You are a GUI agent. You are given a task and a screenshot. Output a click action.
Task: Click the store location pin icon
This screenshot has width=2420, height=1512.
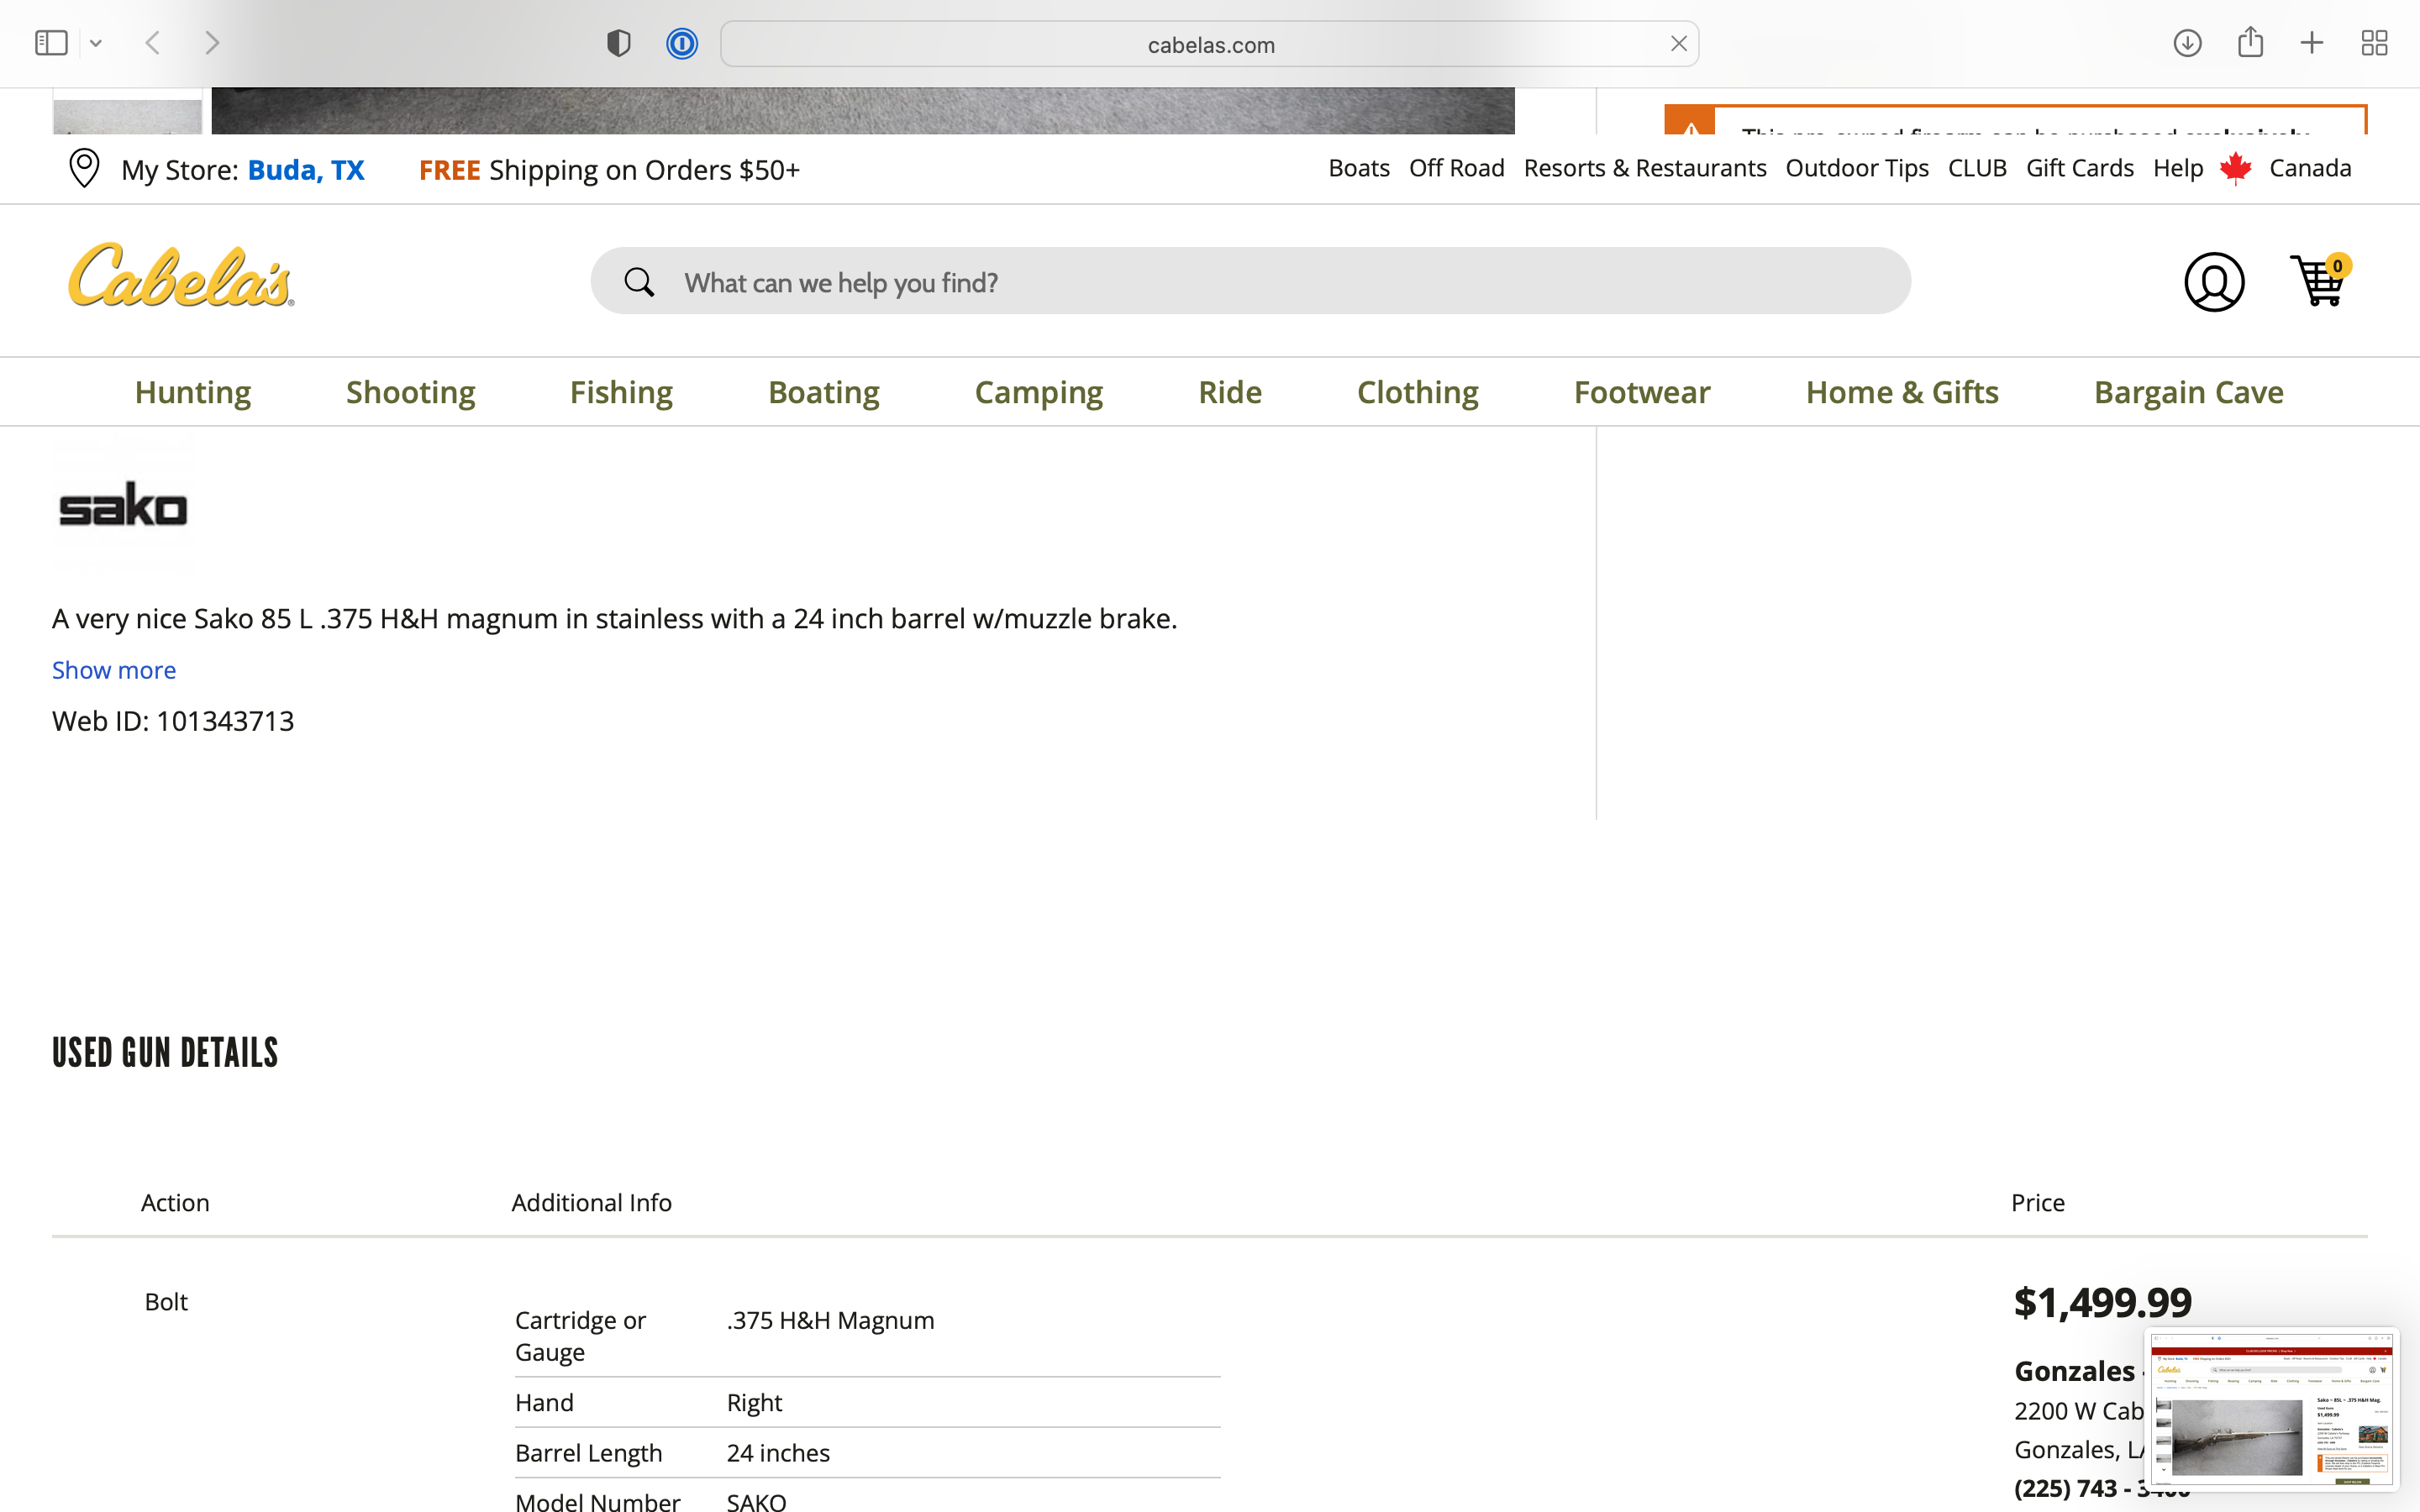coord(84,168)
